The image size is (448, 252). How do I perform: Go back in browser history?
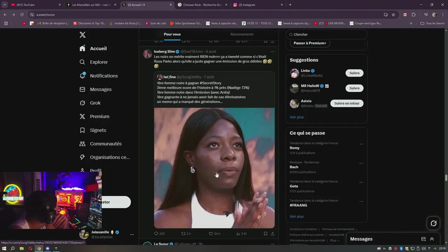pyautogui.click(x=5, y=15)
